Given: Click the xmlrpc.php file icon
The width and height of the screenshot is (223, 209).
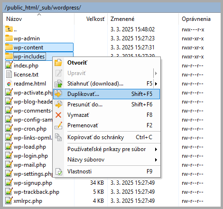Looking at the screenshot, I should point(9,200).
